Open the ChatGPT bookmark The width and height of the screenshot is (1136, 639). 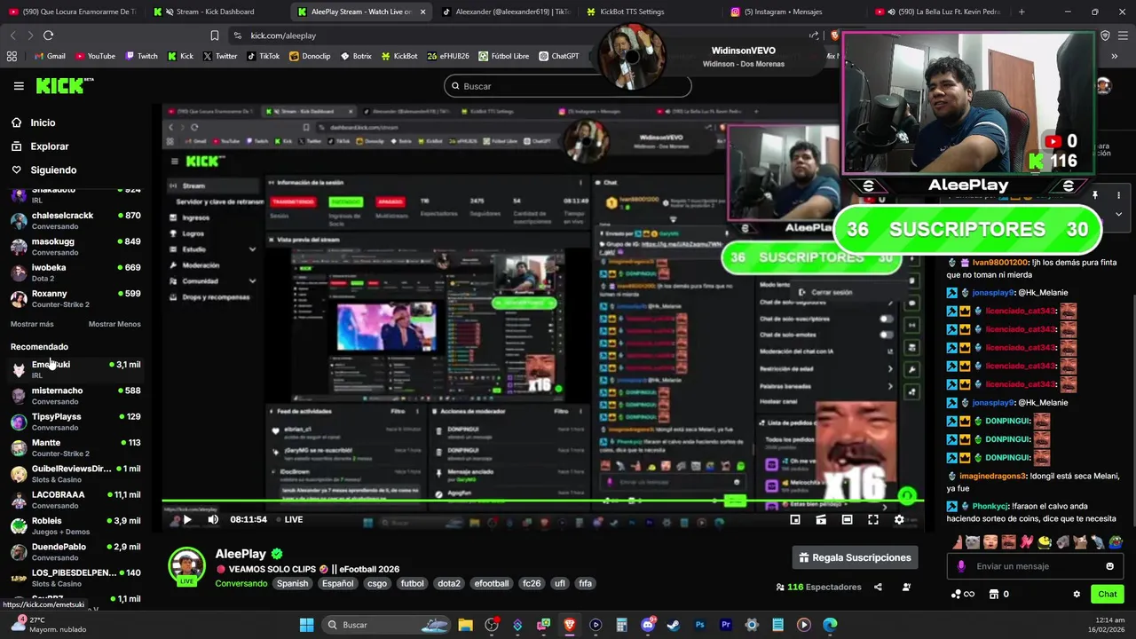click(557, 56)
